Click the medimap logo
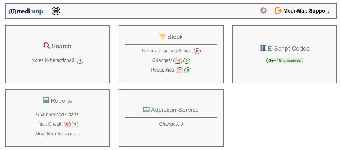Screen dimensions: 341x150 click(x=26, y=11)
